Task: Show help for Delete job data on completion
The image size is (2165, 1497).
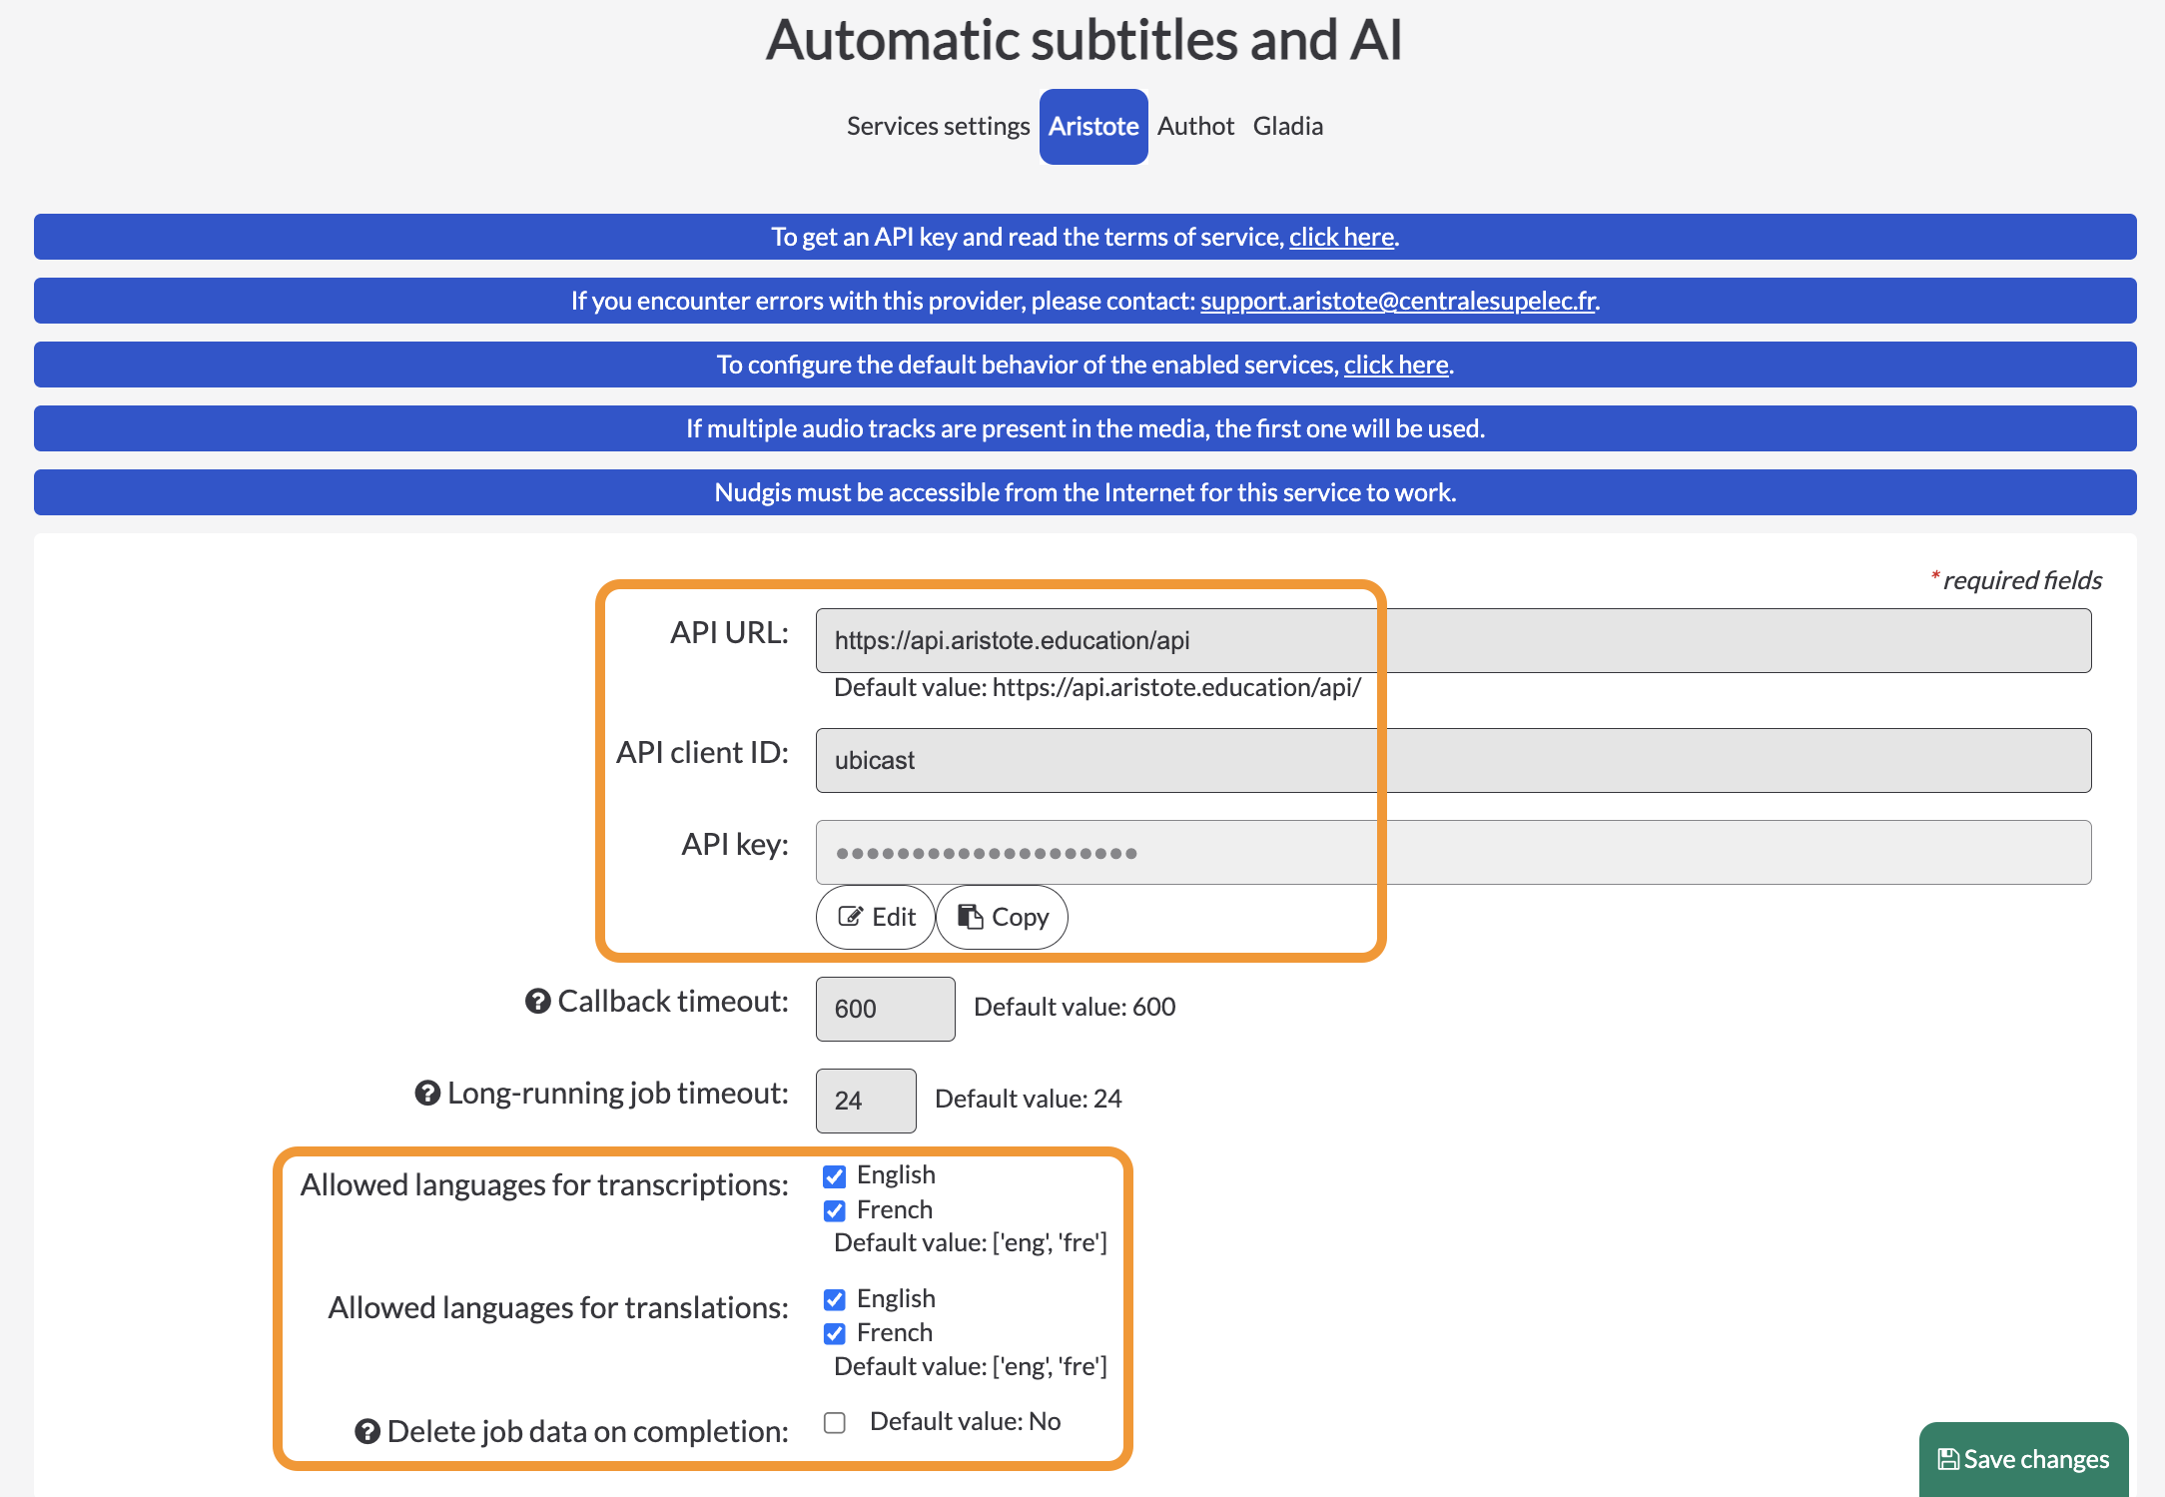Action: click(x=367, y=1431)
